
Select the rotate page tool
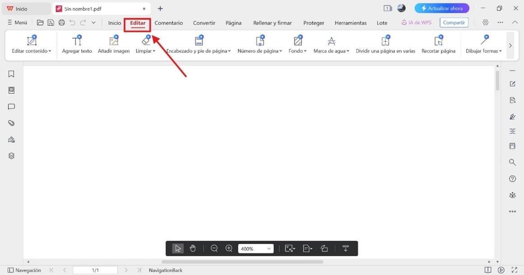point(324,248)
